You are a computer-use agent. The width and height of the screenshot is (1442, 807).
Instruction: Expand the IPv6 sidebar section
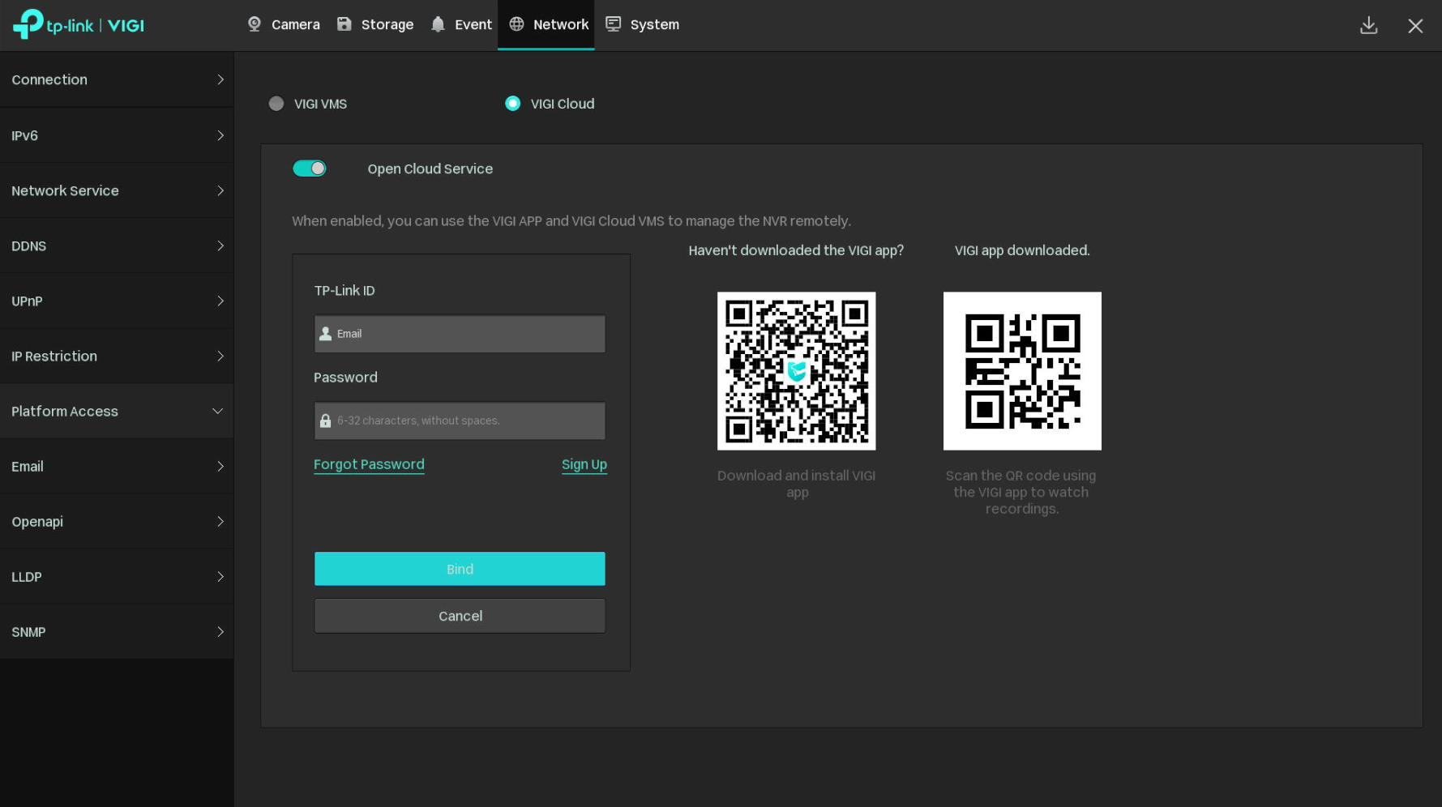pos(117,135)
